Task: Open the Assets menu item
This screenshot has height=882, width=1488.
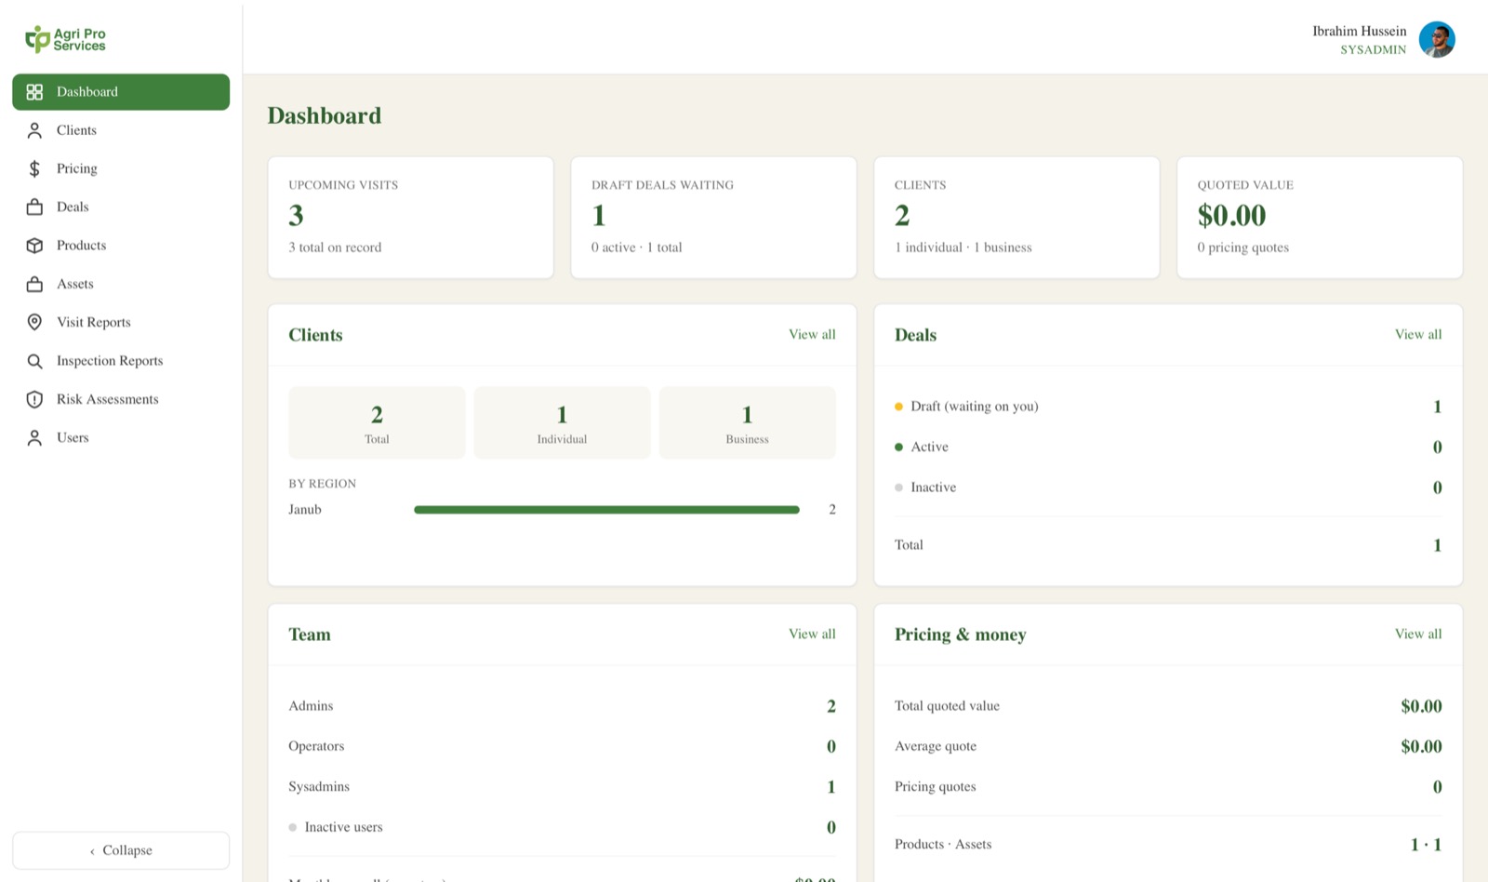Action: point(121,284)
